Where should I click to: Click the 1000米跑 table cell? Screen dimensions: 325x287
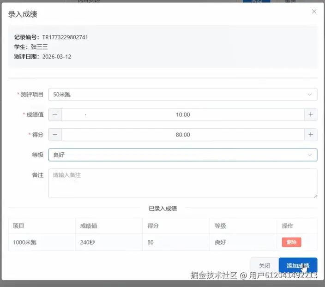coord(42,242)
